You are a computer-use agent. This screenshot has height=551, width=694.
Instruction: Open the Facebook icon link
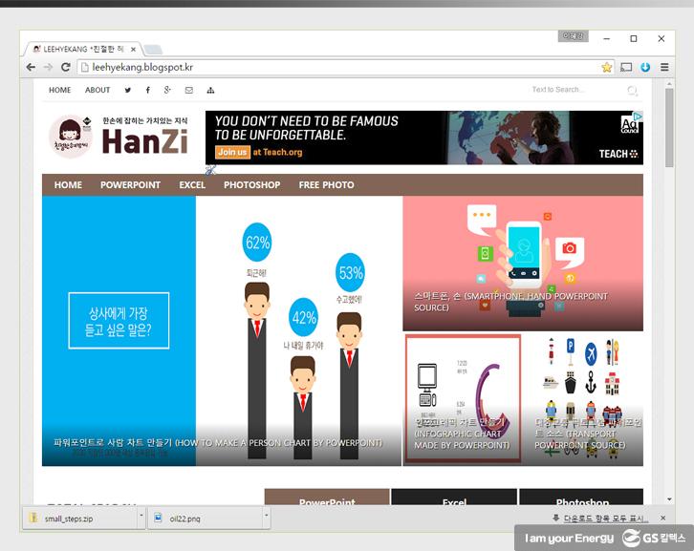147,91
